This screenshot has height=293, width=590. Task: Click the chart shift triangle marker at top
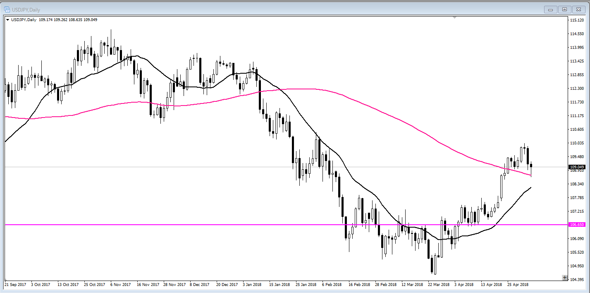click(455, 18)
